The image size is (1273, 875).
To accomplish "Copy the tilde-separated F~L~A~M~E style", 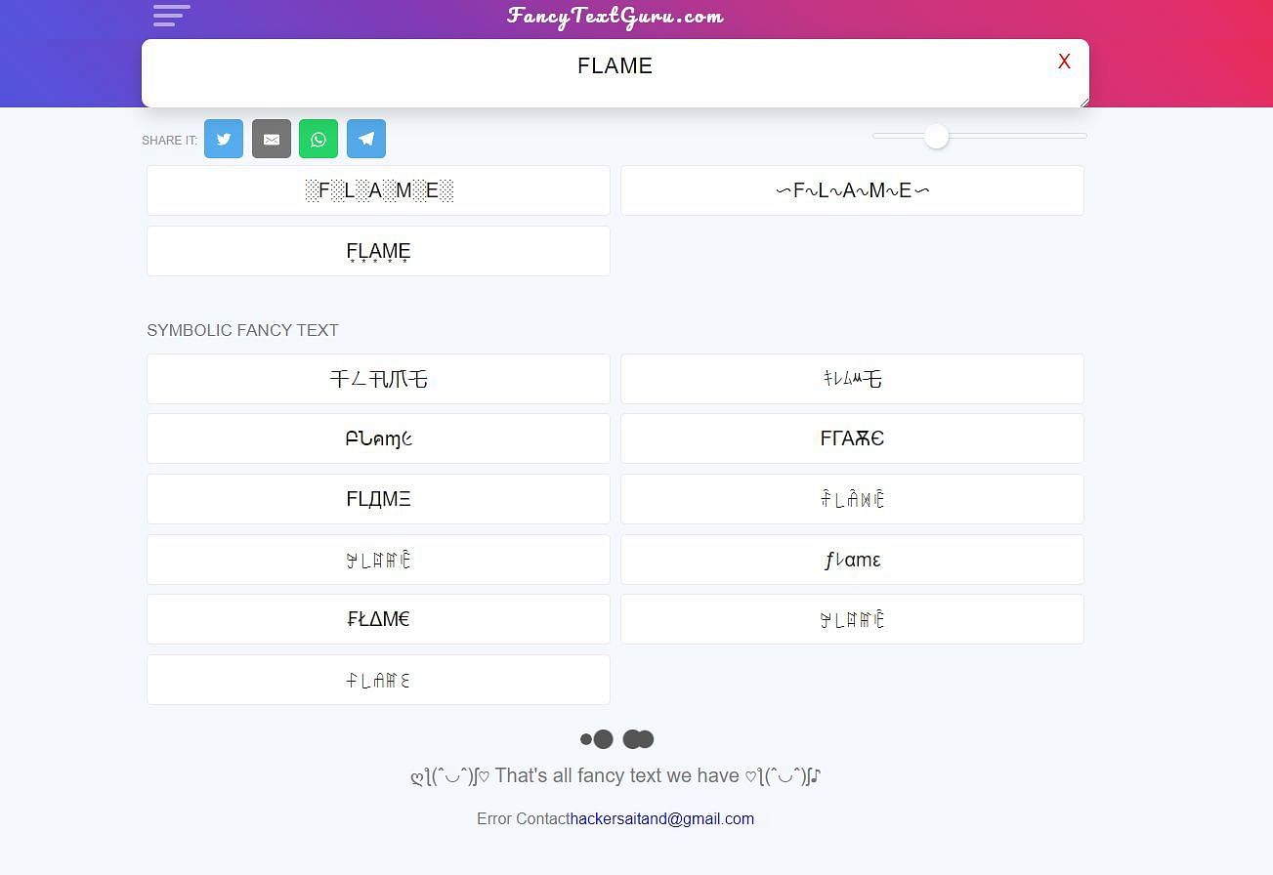I will tap(852, 190).
